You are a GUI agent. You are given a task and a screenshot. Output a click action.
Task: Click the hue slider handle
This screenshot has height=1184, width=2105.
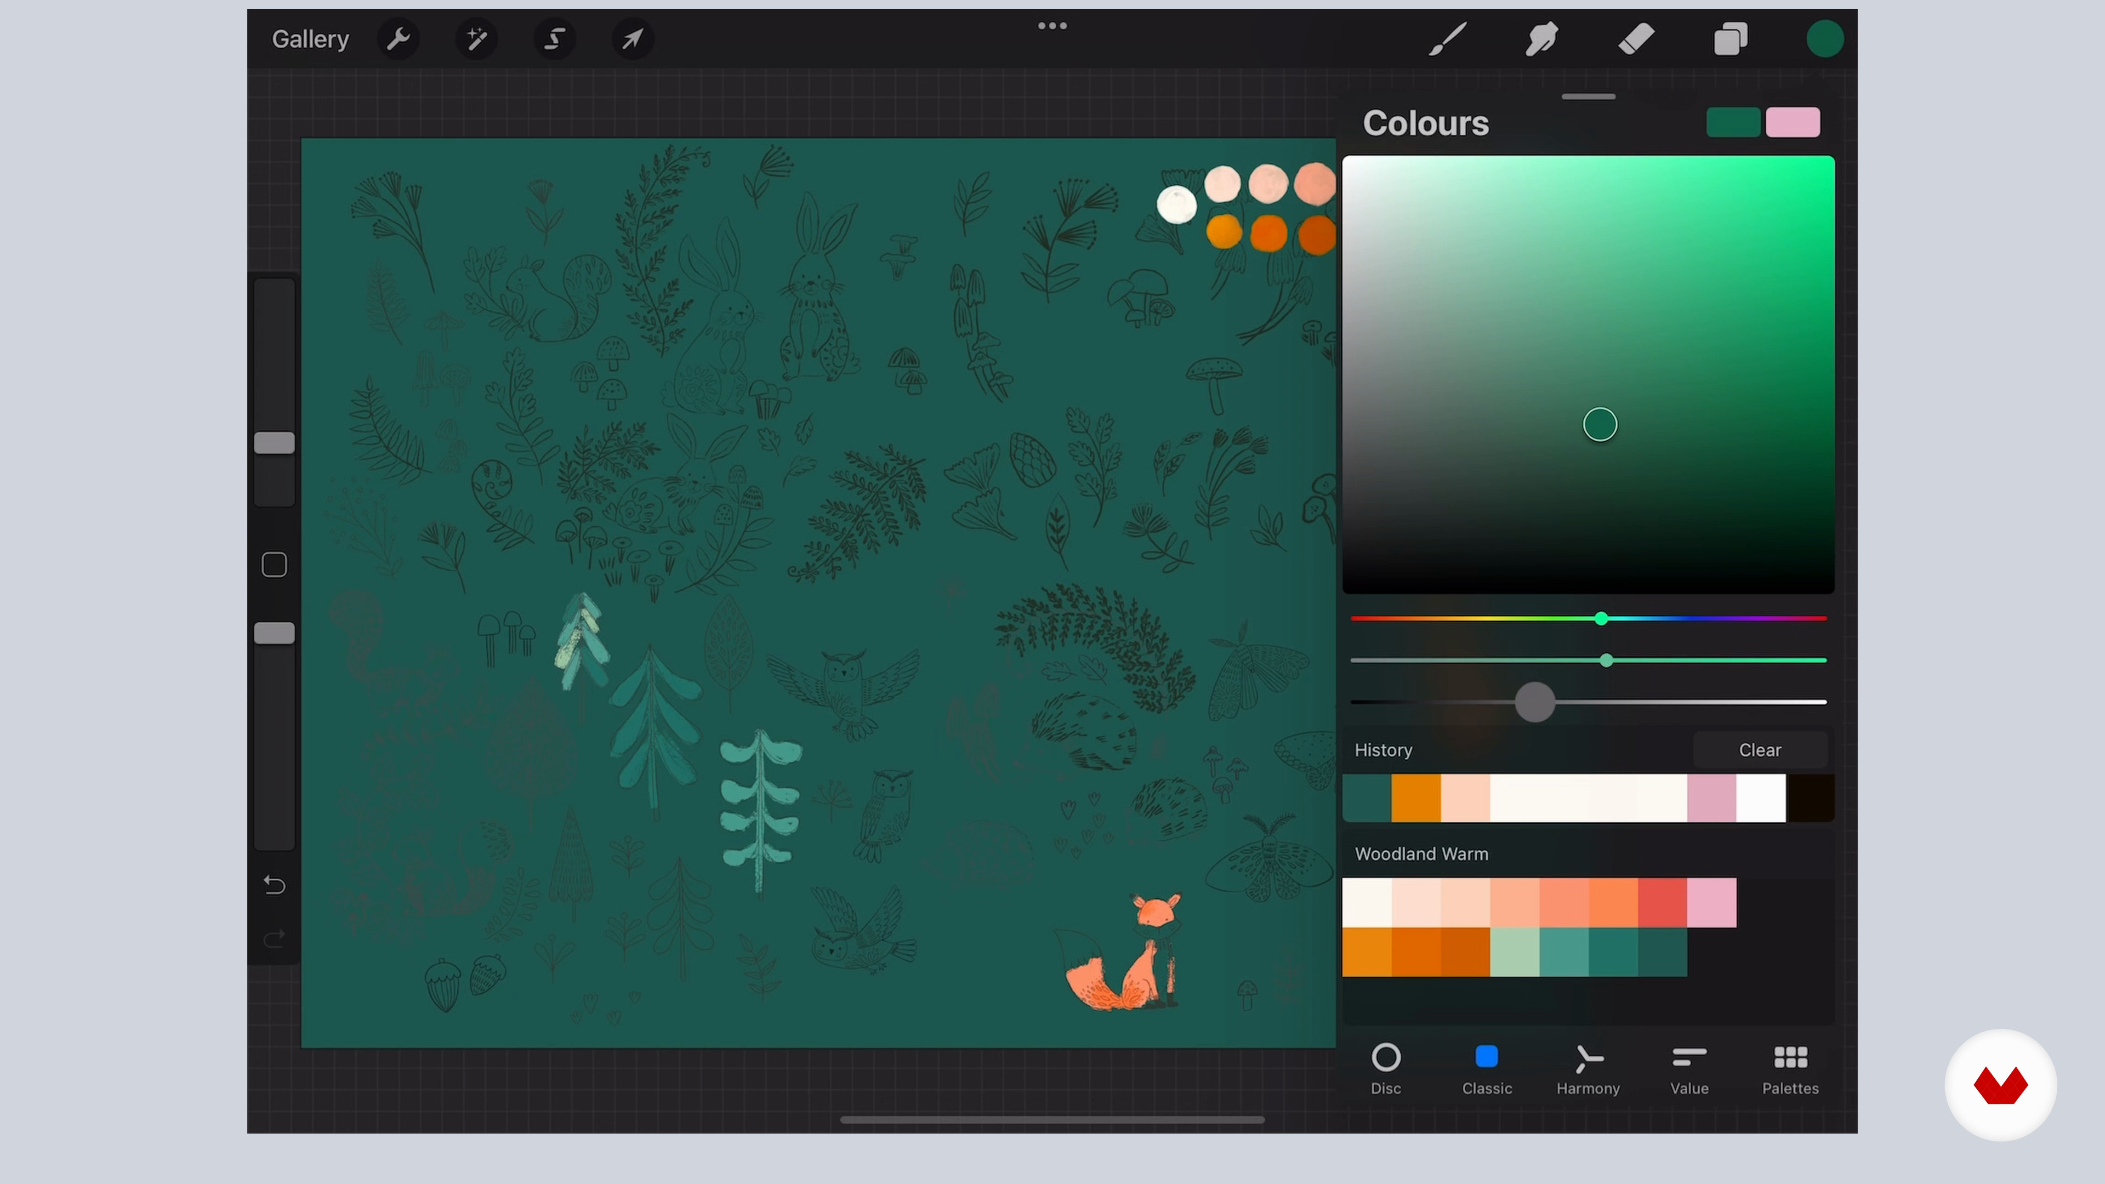point(1602,618)
